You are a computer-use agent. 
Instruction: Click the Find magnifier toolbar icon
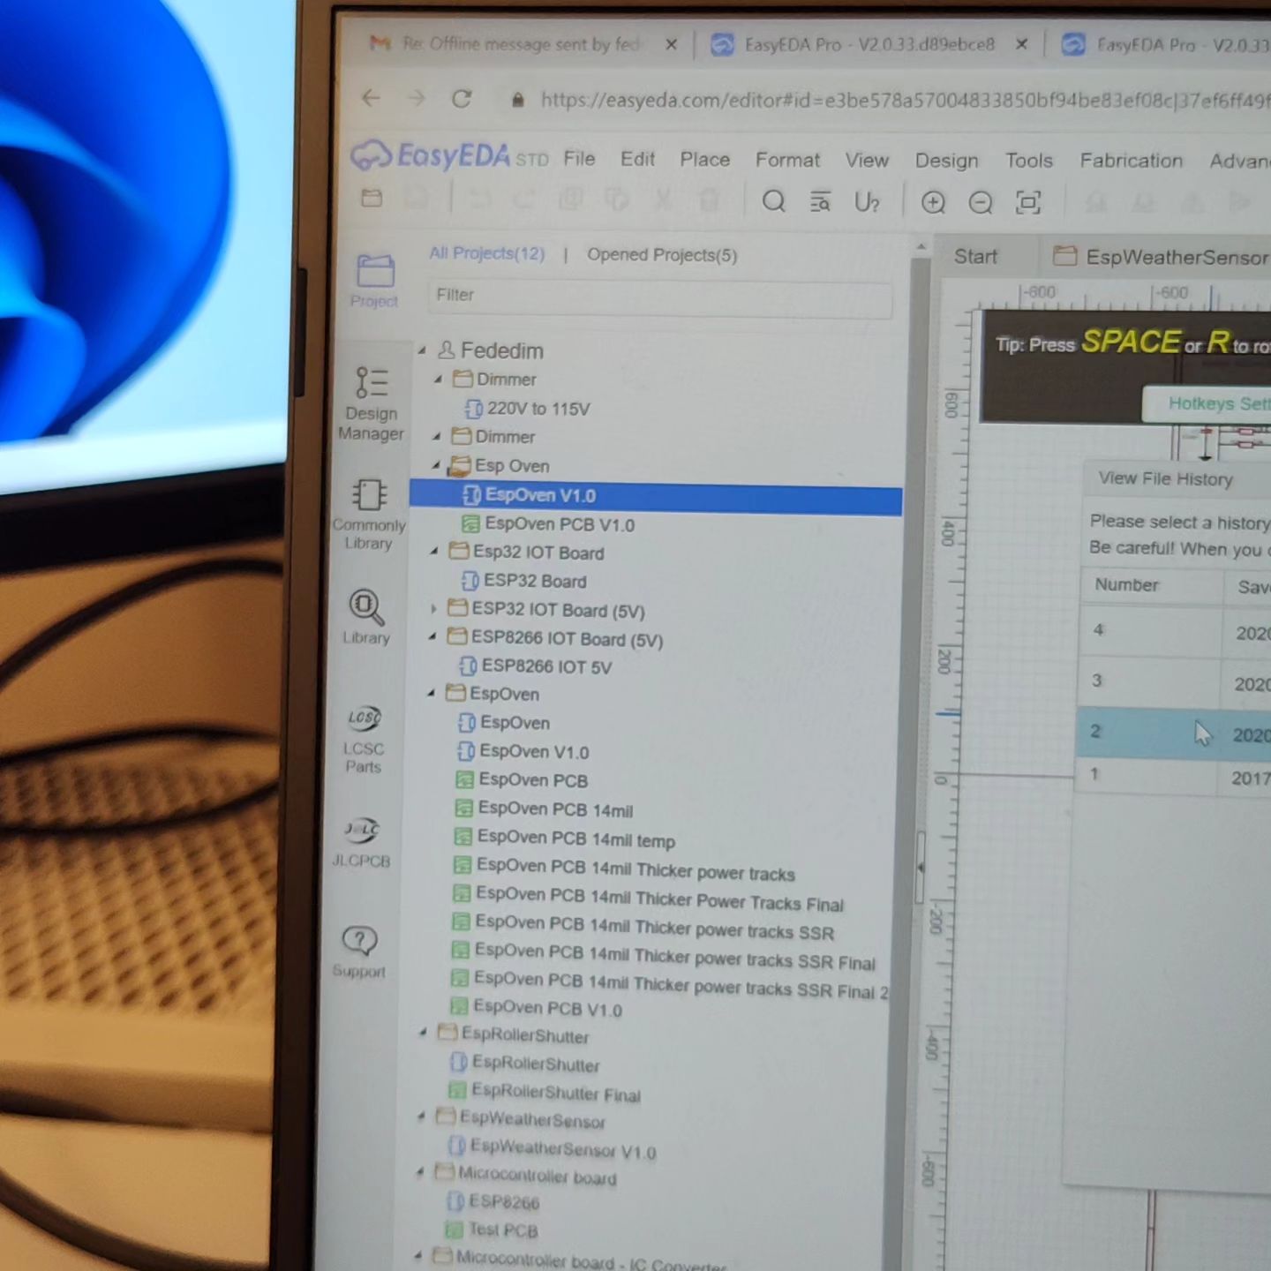coord(774,202)
